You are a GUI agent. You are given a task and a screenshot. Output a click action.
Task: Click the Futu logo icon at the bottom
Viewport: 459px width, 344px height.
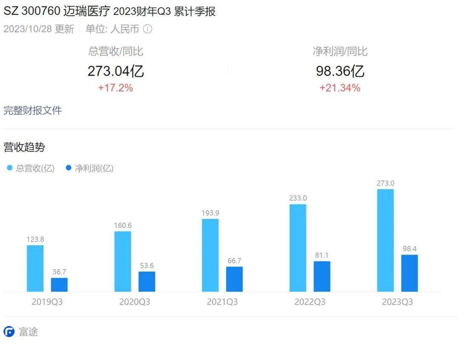point(9,332)
